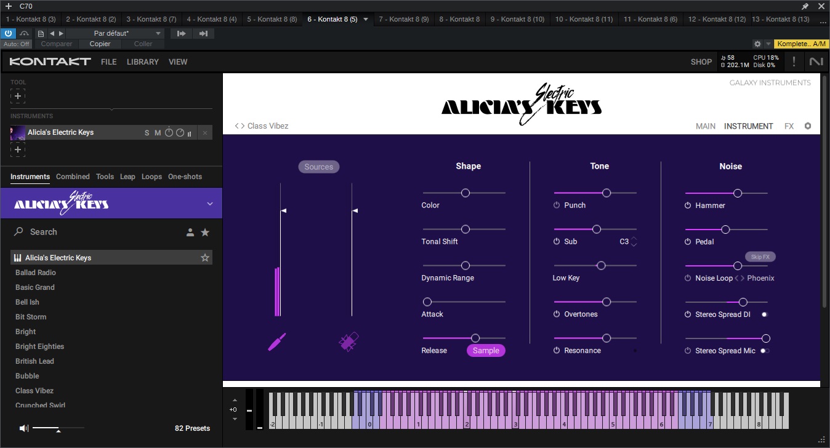Click the Skip FX button

coord(760,257)
